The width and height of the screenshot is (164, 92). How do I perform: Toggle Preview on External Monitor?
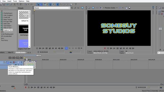pyautogui.click(x=93, y=8)
